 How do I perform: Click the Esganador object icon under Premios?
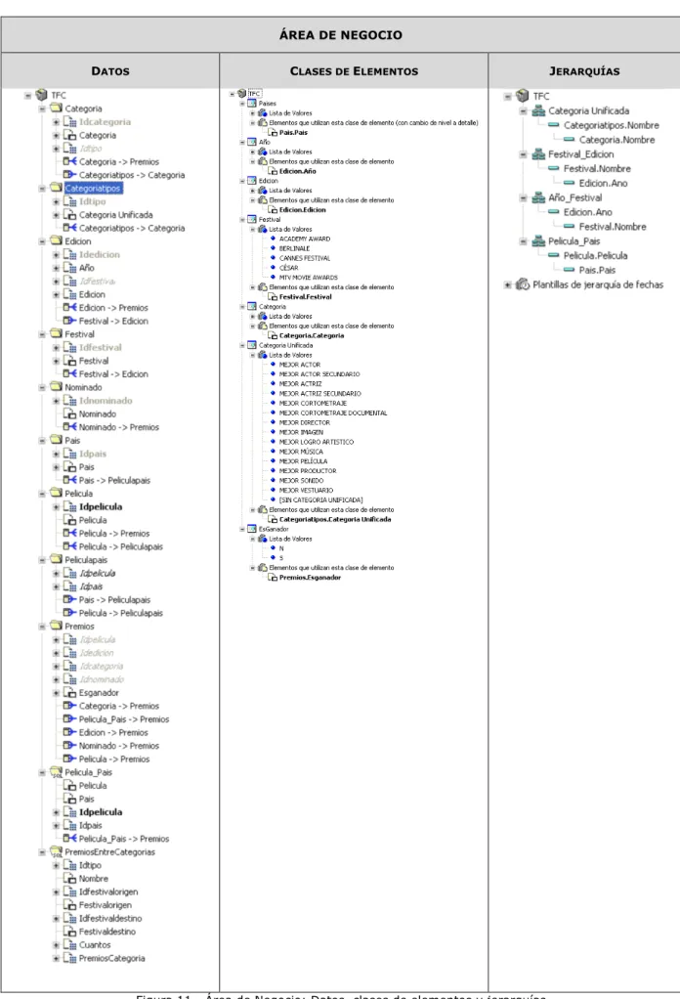point(70,692)
